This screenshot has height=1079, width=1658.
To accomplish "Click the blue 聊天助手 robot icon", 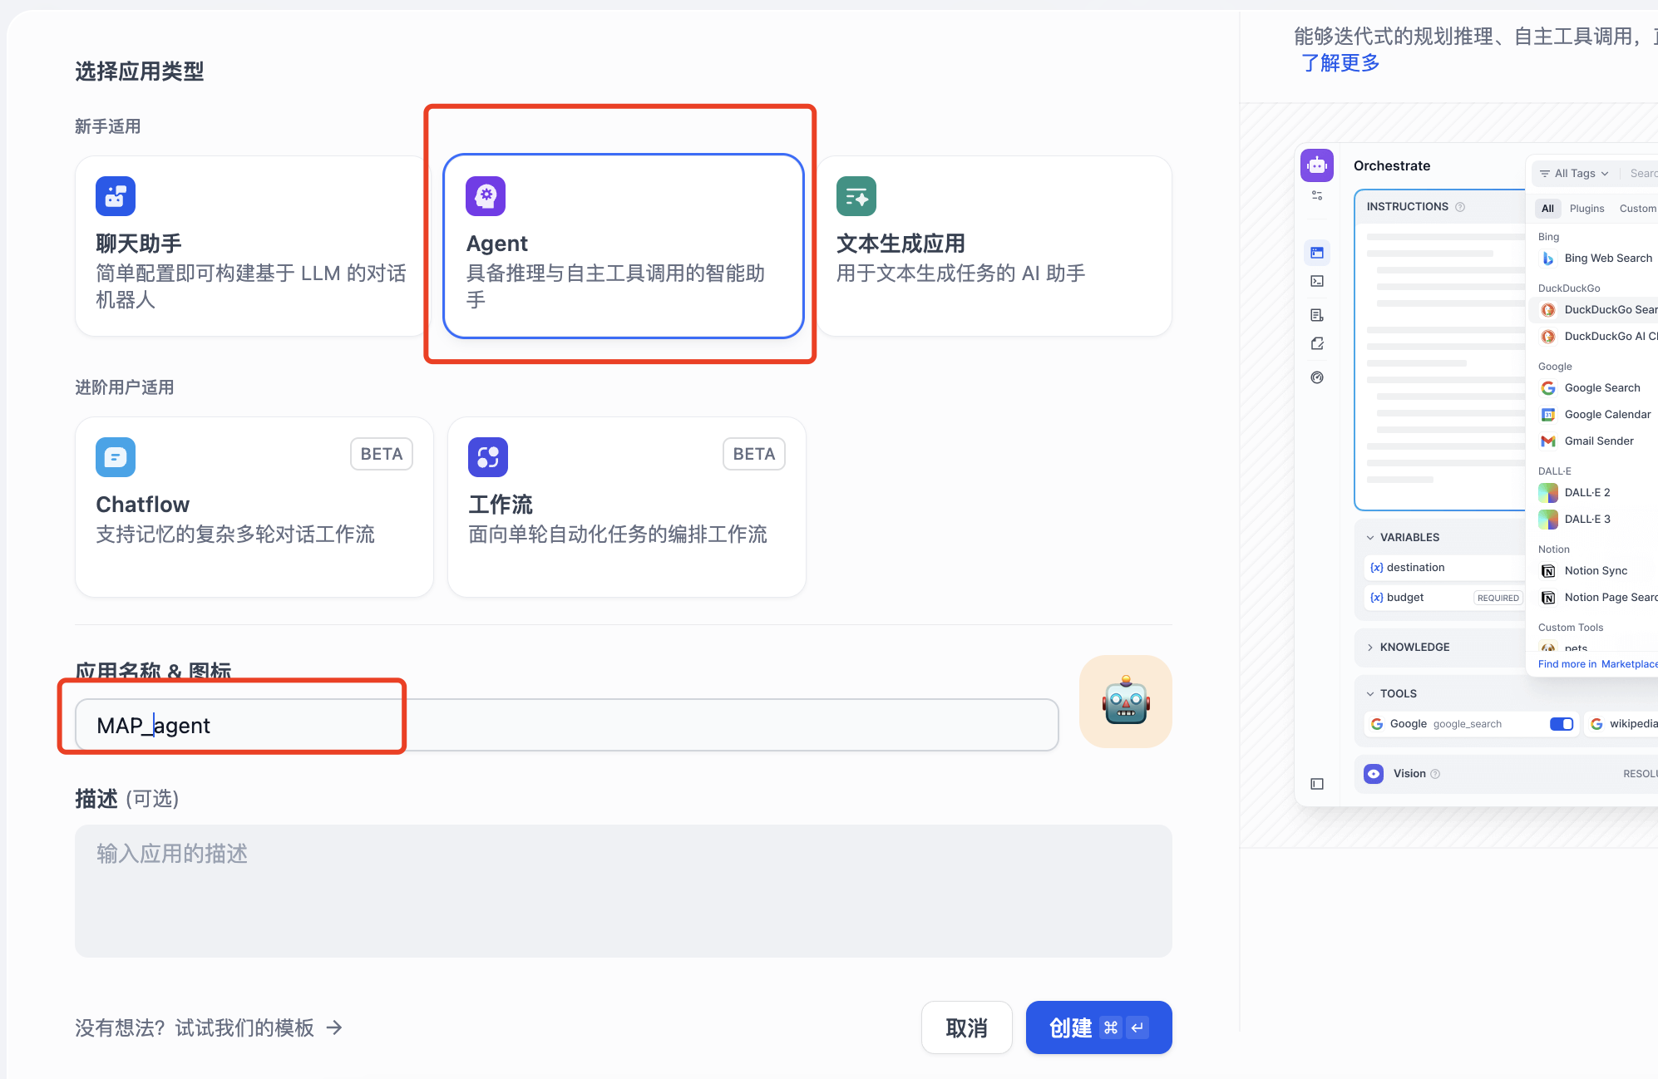I will (116, 196).
